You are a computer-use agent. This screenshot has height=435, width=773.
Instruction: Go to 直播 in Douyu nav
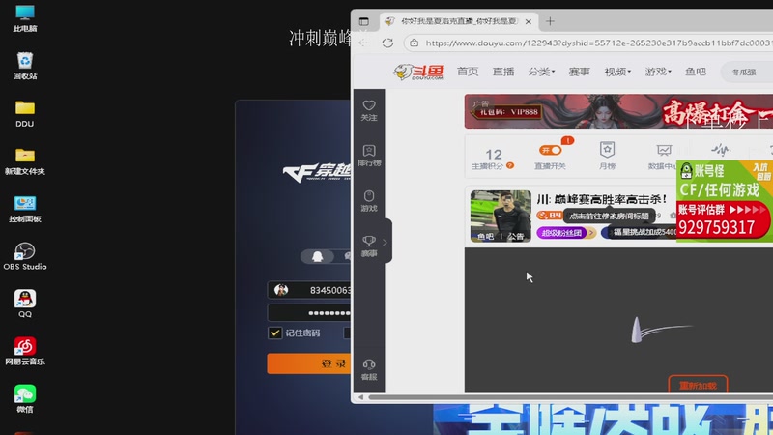point(503,72)
